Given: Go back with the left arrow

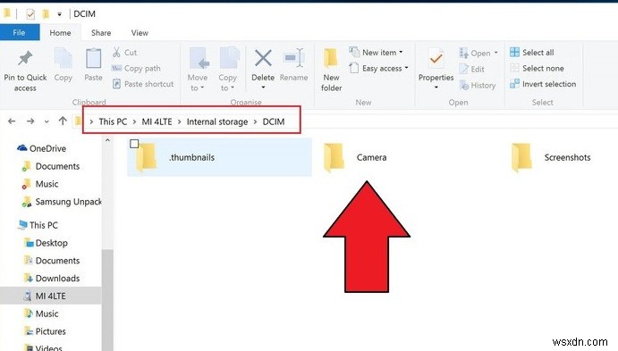Looking at the screenshot, I should [12, 121].
